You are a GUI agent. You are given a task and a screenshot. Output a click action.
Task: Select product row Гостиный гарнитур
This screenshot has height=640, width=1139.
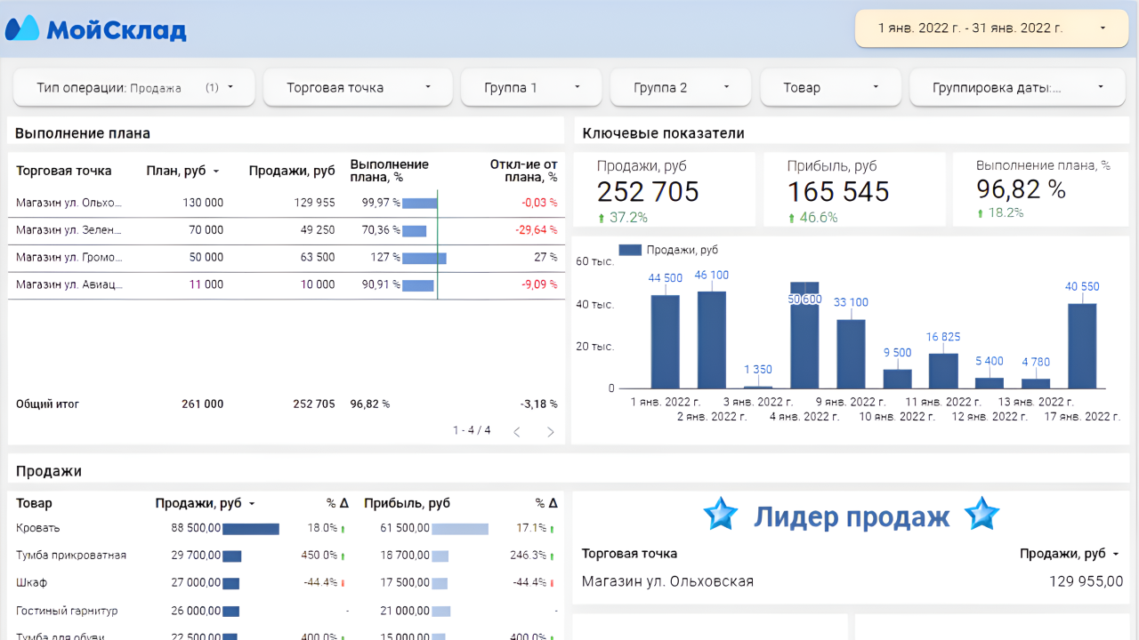pyautogui.click(x=287, y=611)
